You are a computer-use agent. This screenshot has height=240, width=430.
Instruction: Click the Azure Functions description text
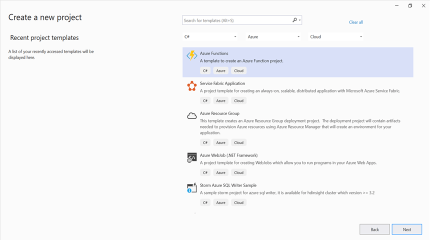click(241, 61)
